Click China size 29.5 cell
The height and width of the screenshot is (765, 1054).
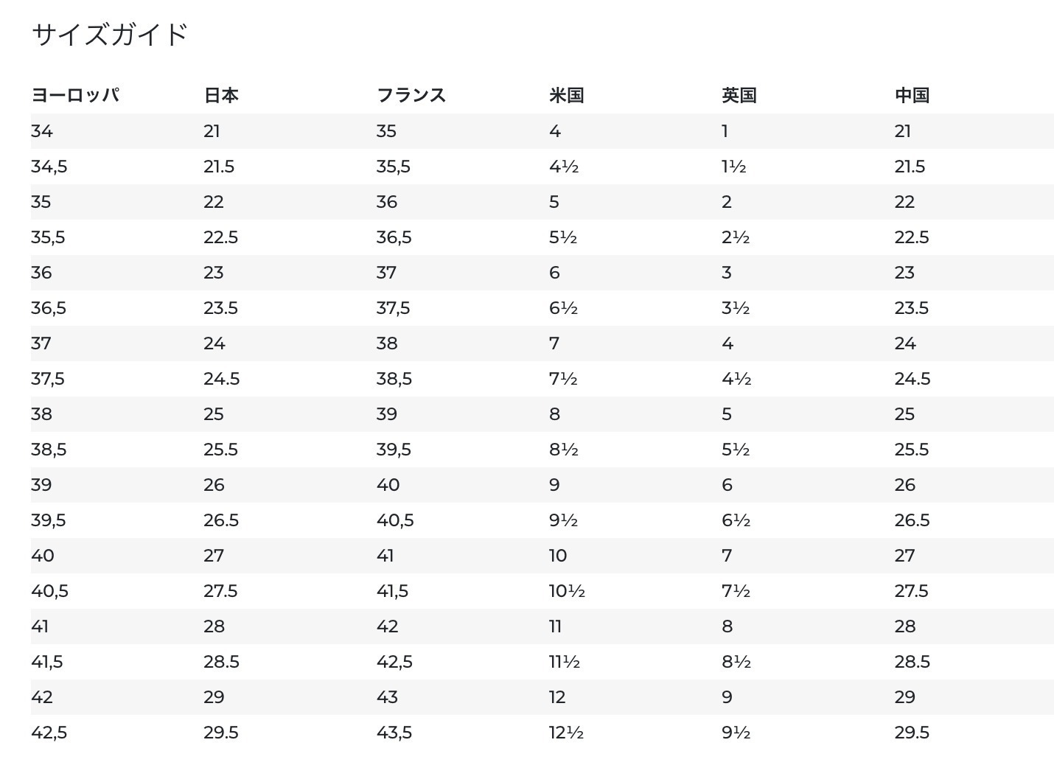coord(912,733)
